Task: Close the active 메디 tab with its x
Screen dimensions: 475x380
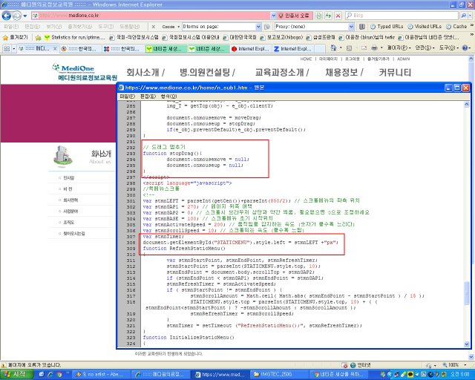Action: tap(55, 48)
